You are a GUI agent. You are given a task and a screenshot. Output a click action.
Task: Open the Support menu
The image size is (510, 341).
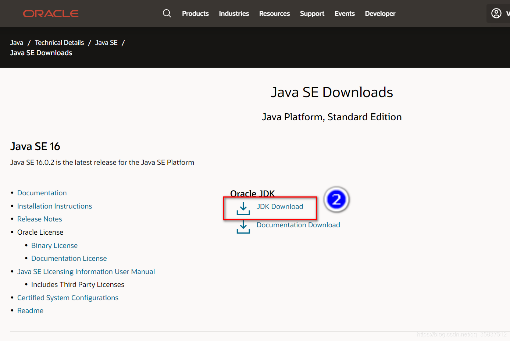tap(312, 13)
